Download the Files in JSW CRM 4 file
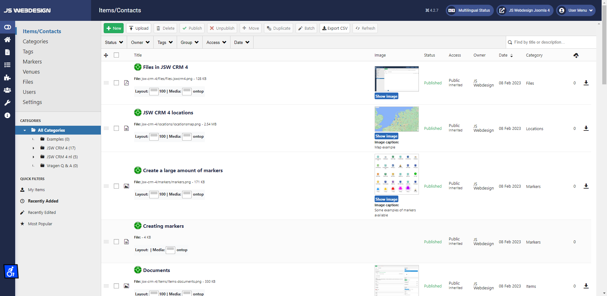This screenshot has width=607, height=296. (x=586, y=83)
